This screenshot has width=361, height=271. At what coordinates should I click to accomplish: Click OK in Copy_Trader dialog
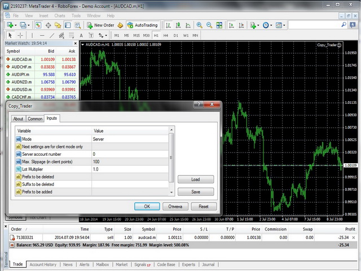(147, 207)
